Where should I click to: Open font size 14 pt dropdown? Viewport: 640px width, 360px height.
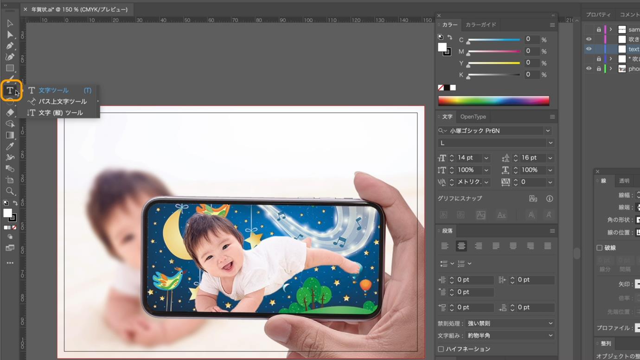coord(486,158)
